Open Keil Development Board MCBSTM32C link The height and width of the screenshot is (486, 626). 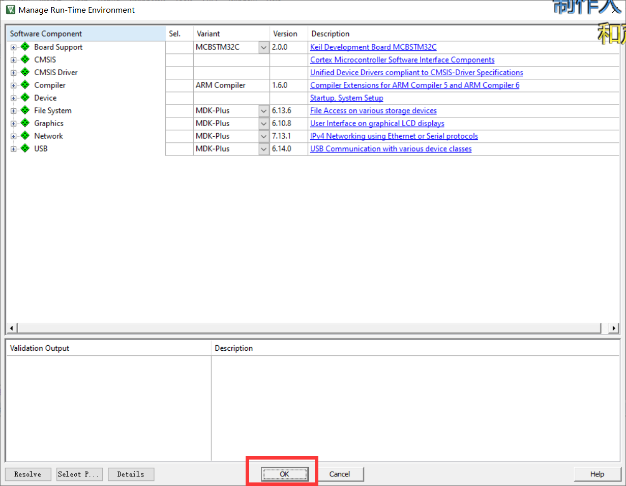pos(373,47)
